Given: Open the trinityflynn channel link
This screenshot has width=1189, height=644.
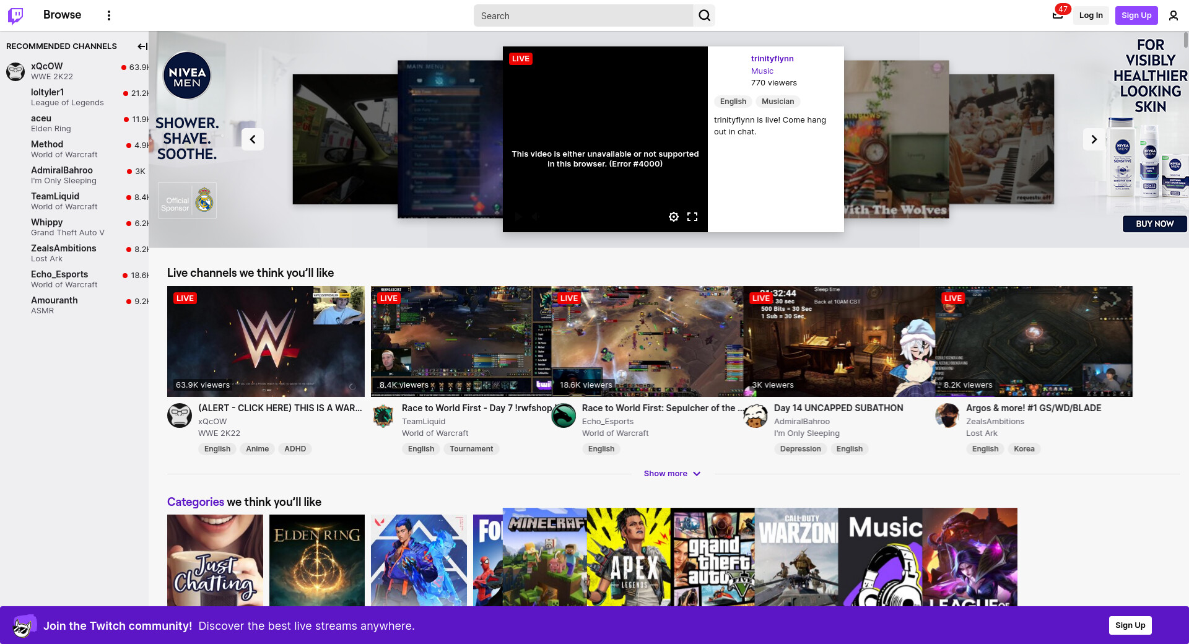Looking at the screenshot, I should [772, 59].
